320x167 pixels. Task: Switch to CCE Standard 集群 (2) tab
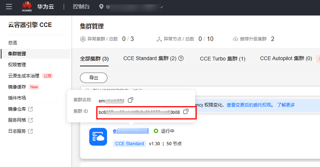150,59
